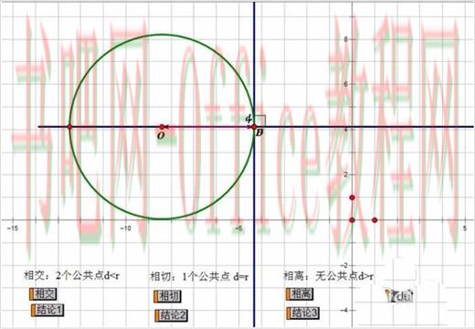Click the axis tick label -10 on the x-axis
475x329 pixels.
125,228
